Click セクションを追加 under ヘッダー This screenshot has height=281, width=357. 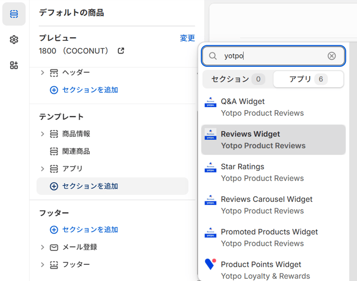point(90,90)
